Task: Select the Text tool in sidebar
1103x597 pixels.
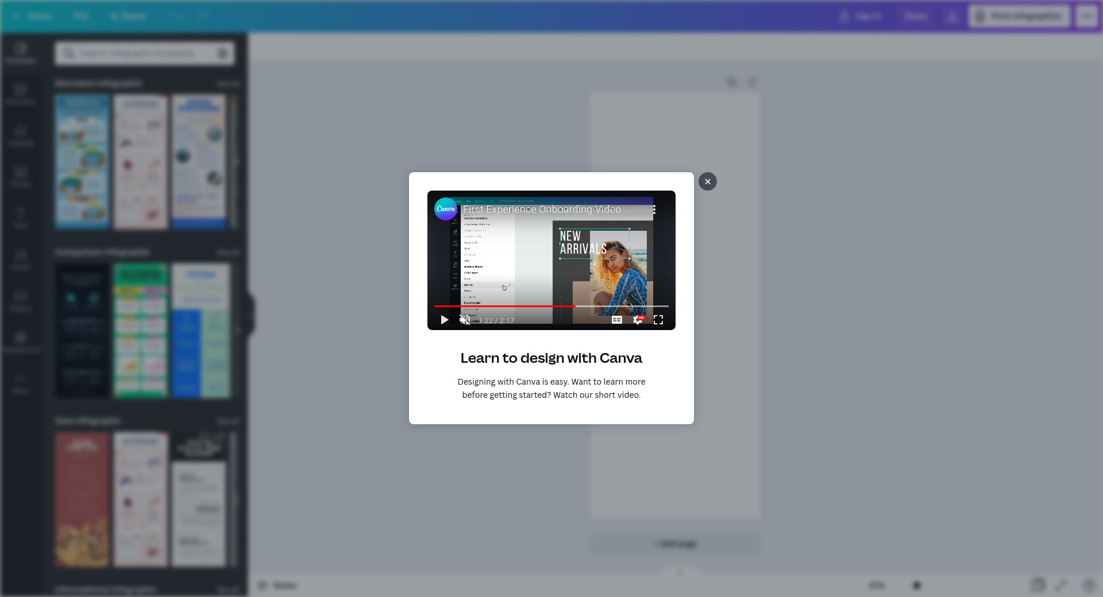Action: 21,218
